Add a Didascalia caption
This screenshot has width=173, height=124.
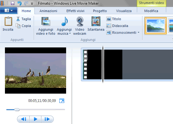117,26
